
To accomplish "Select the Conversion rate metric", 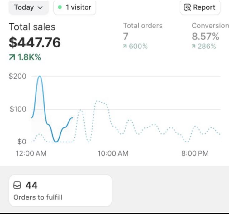I will coord(210,26).
